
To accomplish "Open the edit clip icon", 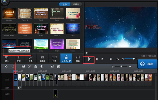I will [x=23, y=67].
